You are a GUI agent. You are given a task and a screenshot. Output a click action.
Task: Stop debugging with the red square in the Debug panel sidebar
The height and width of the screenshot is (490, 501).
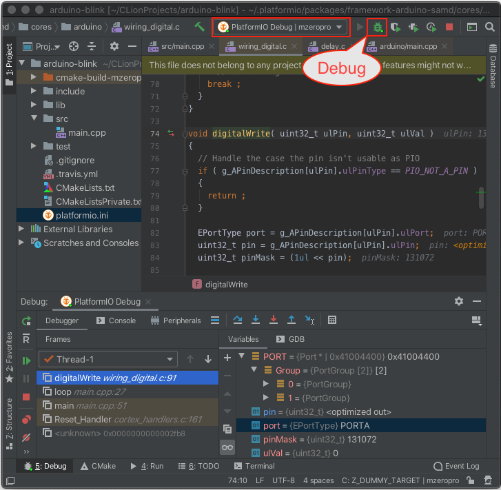[x=26, y=397]
